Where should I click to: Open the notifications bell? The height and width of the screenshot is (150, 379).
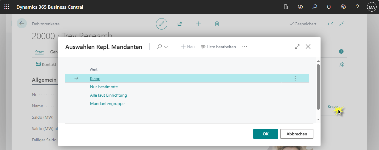point(329,7)
